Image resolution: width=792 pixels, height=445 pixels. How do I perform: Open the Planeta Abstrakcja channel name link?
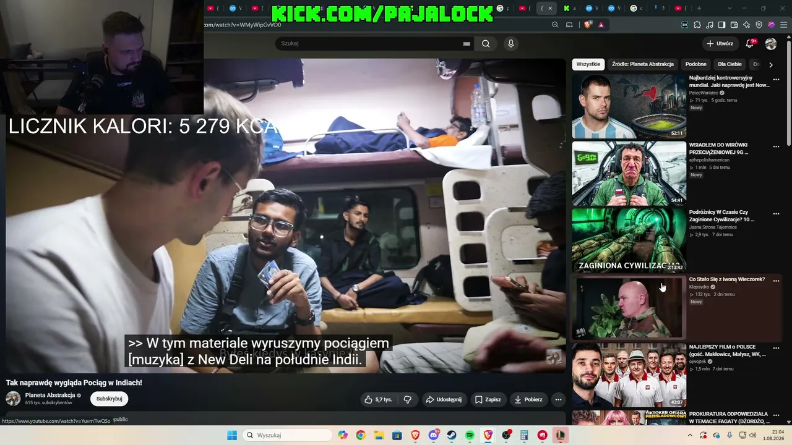50,395
